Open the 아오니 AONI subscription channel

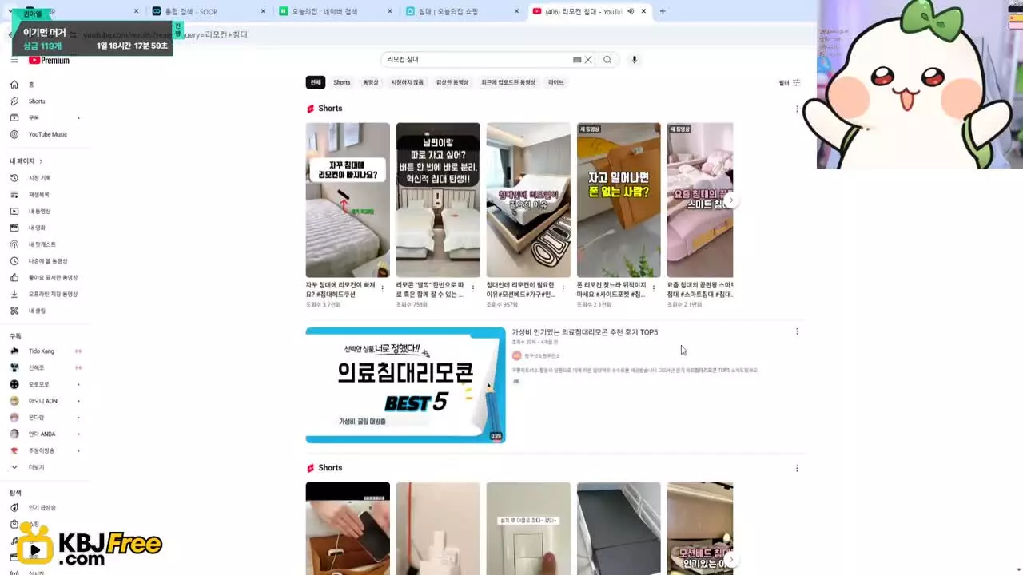43,401
